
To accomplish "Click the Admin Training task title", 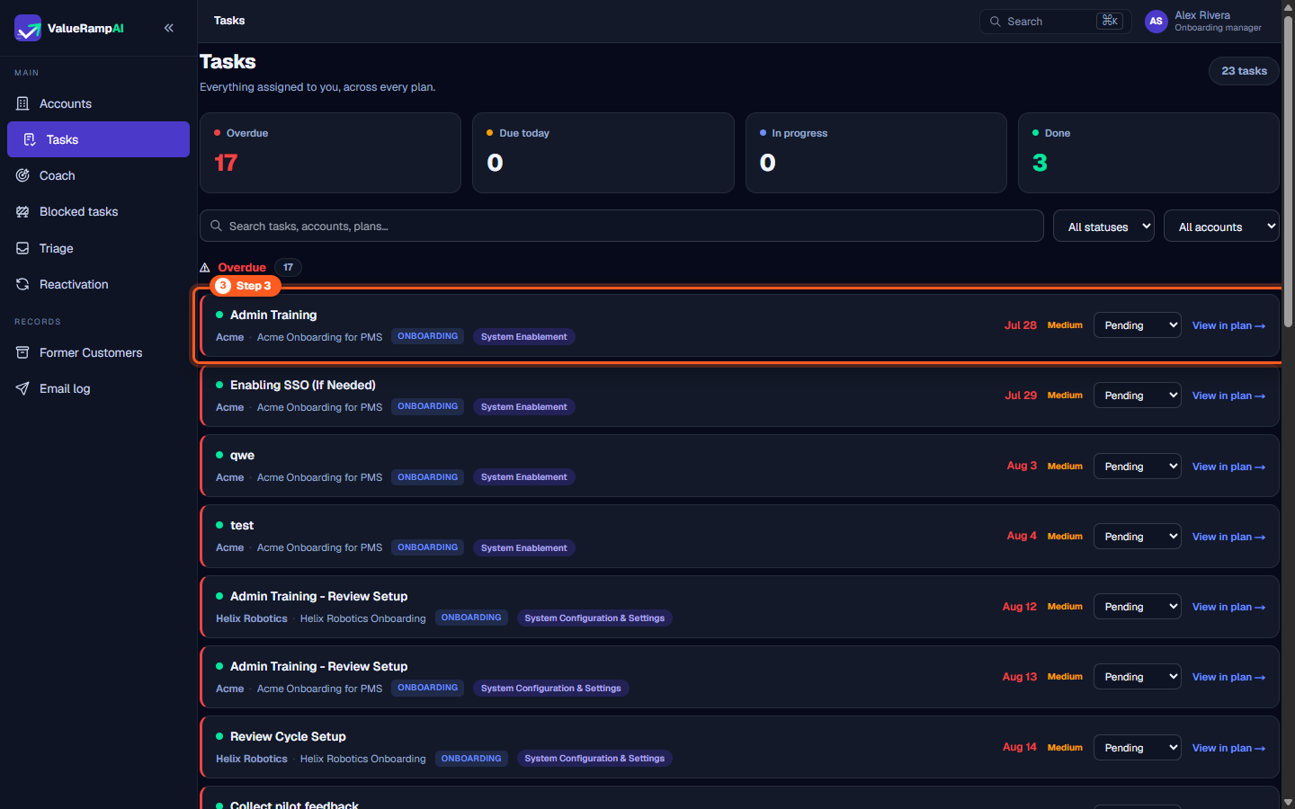I will pos(273,315).
